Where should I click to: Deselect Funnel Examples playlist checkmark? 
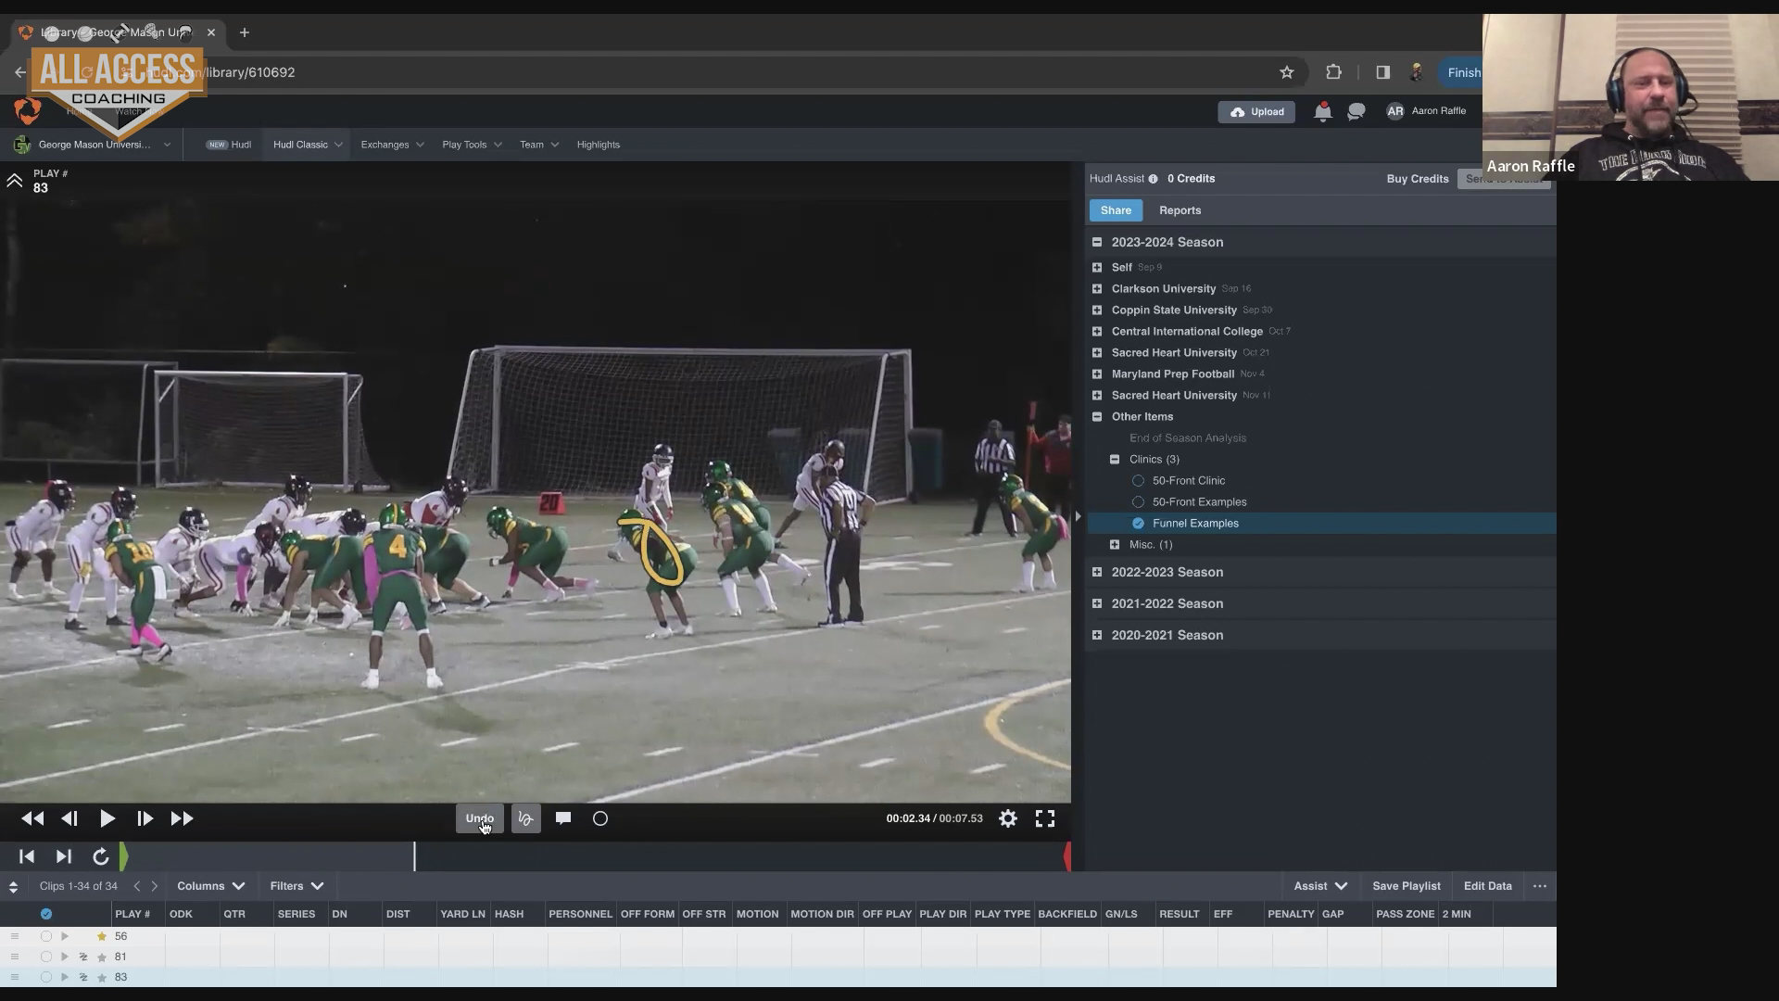point(1139,524)
